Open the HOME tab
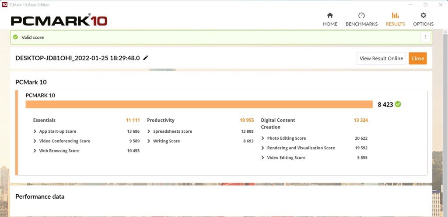The height and width of the screenshot is (217, 448). pyautogui.click(x=330, y=19)
